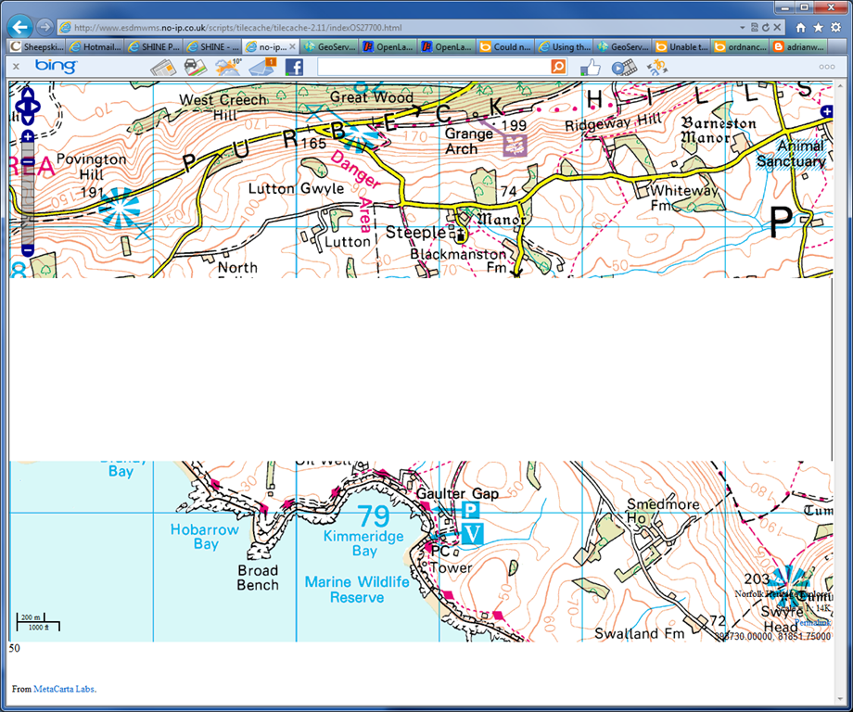Open the Bing toolbar Video icon
This screenshot has width=853, height=712.
click(x=624, y=68)
